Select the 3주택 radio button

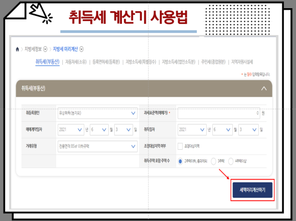pos(213,161)
